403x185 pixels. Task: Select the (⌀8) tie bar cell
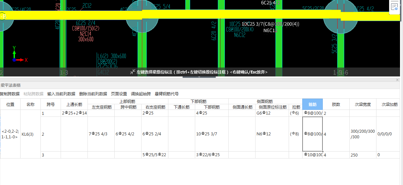(x=296, y=134)
